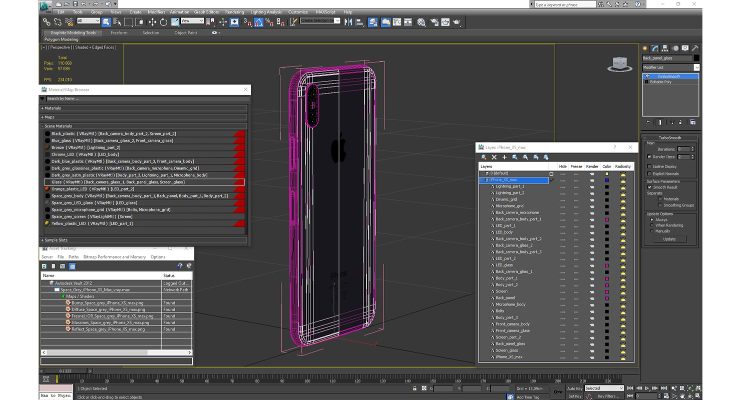
Task: Click the Set Key button
Action: 574,396
